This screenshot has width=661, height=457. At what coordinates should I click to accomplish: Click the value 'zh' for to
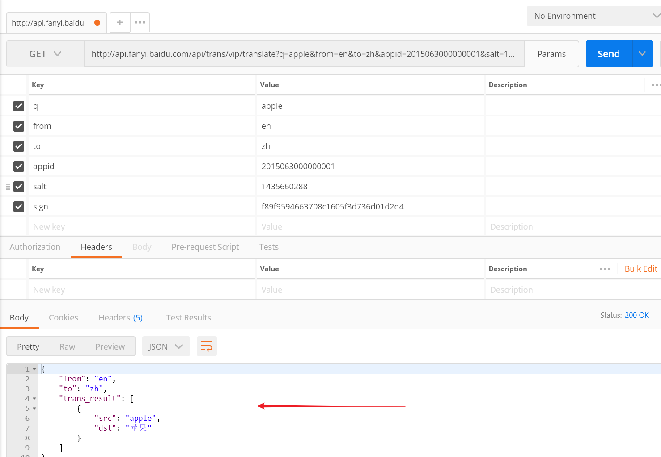(x=266, y=146)
